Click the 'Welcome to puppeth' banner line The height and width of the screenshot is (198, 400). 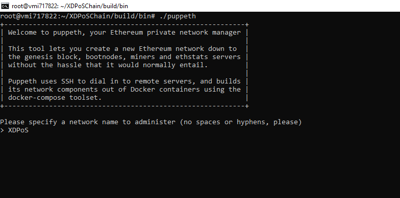tap(124, 33)
